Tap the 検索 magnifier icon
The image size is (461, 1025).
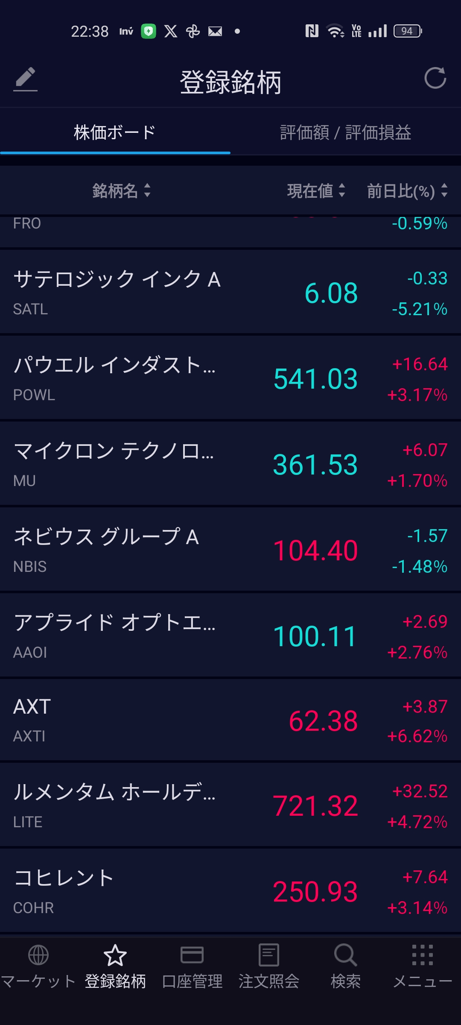(345, 955)
